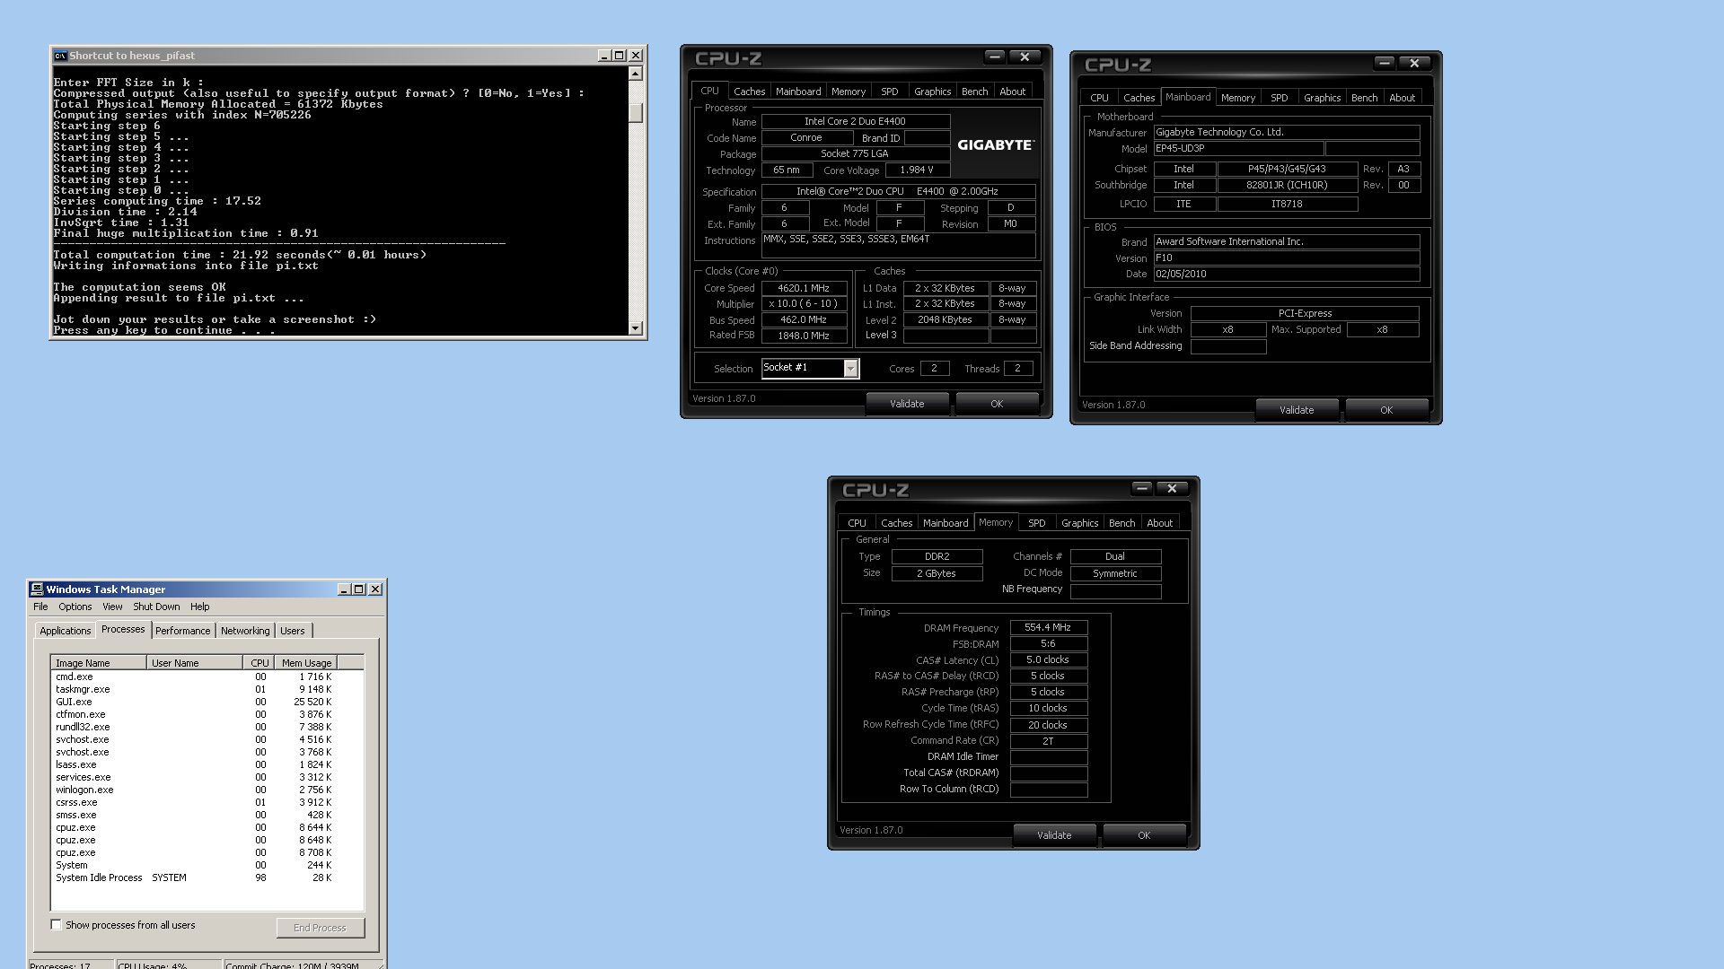Click the Core Speed 4620.1 MHz value
This screenshot has height=969, width=1724.
coord(804,288)
